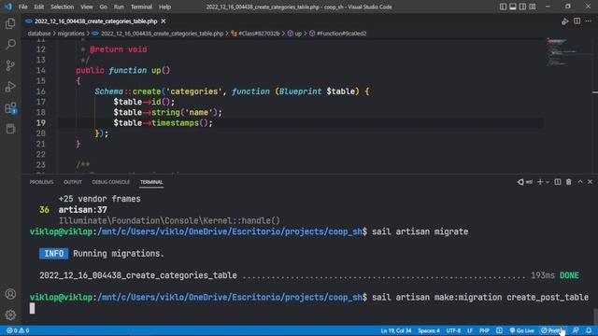This screenshot has width=598, height=336.
Task: Toggle Primary Side Bar layout icon
Action: pyautogui.click(x=503, y=7)
